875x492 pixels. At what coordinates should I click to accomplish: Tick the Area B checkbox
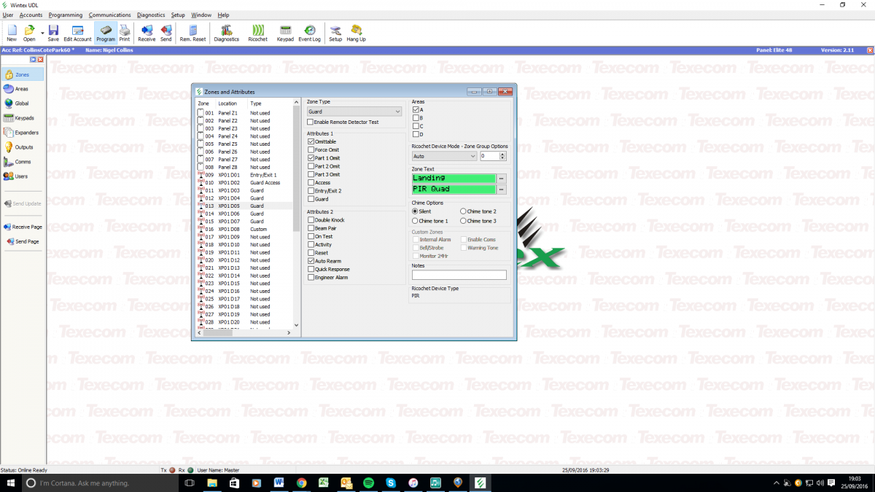pyautogui.click(x=416, y=118)
